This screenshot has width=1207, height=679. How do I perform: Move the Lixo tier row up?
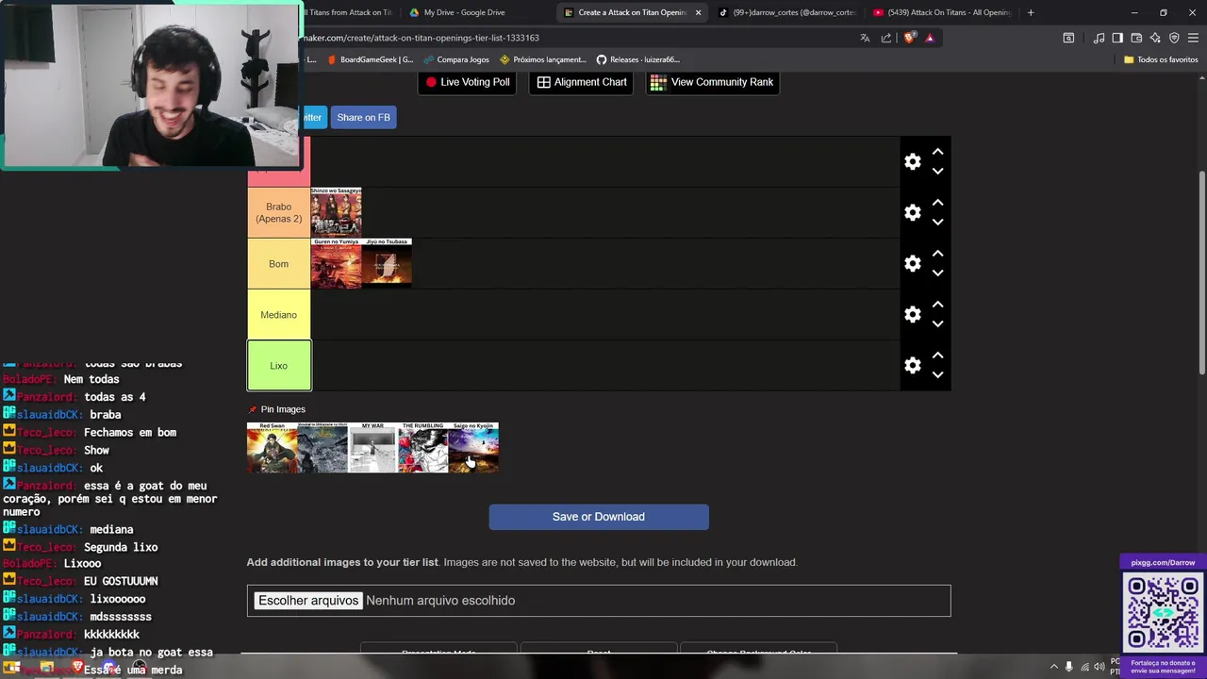(x=937, y=356)
